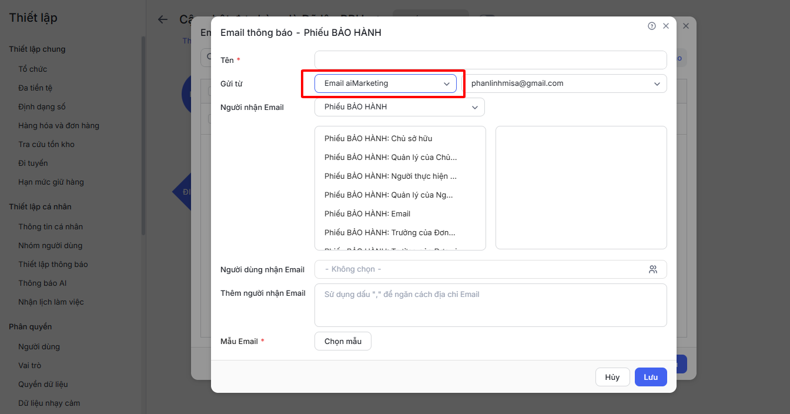This screenshot has width=790, height=414.
Task: Open Đa tiền tệ settings
Action: click(x=35, y=88)
